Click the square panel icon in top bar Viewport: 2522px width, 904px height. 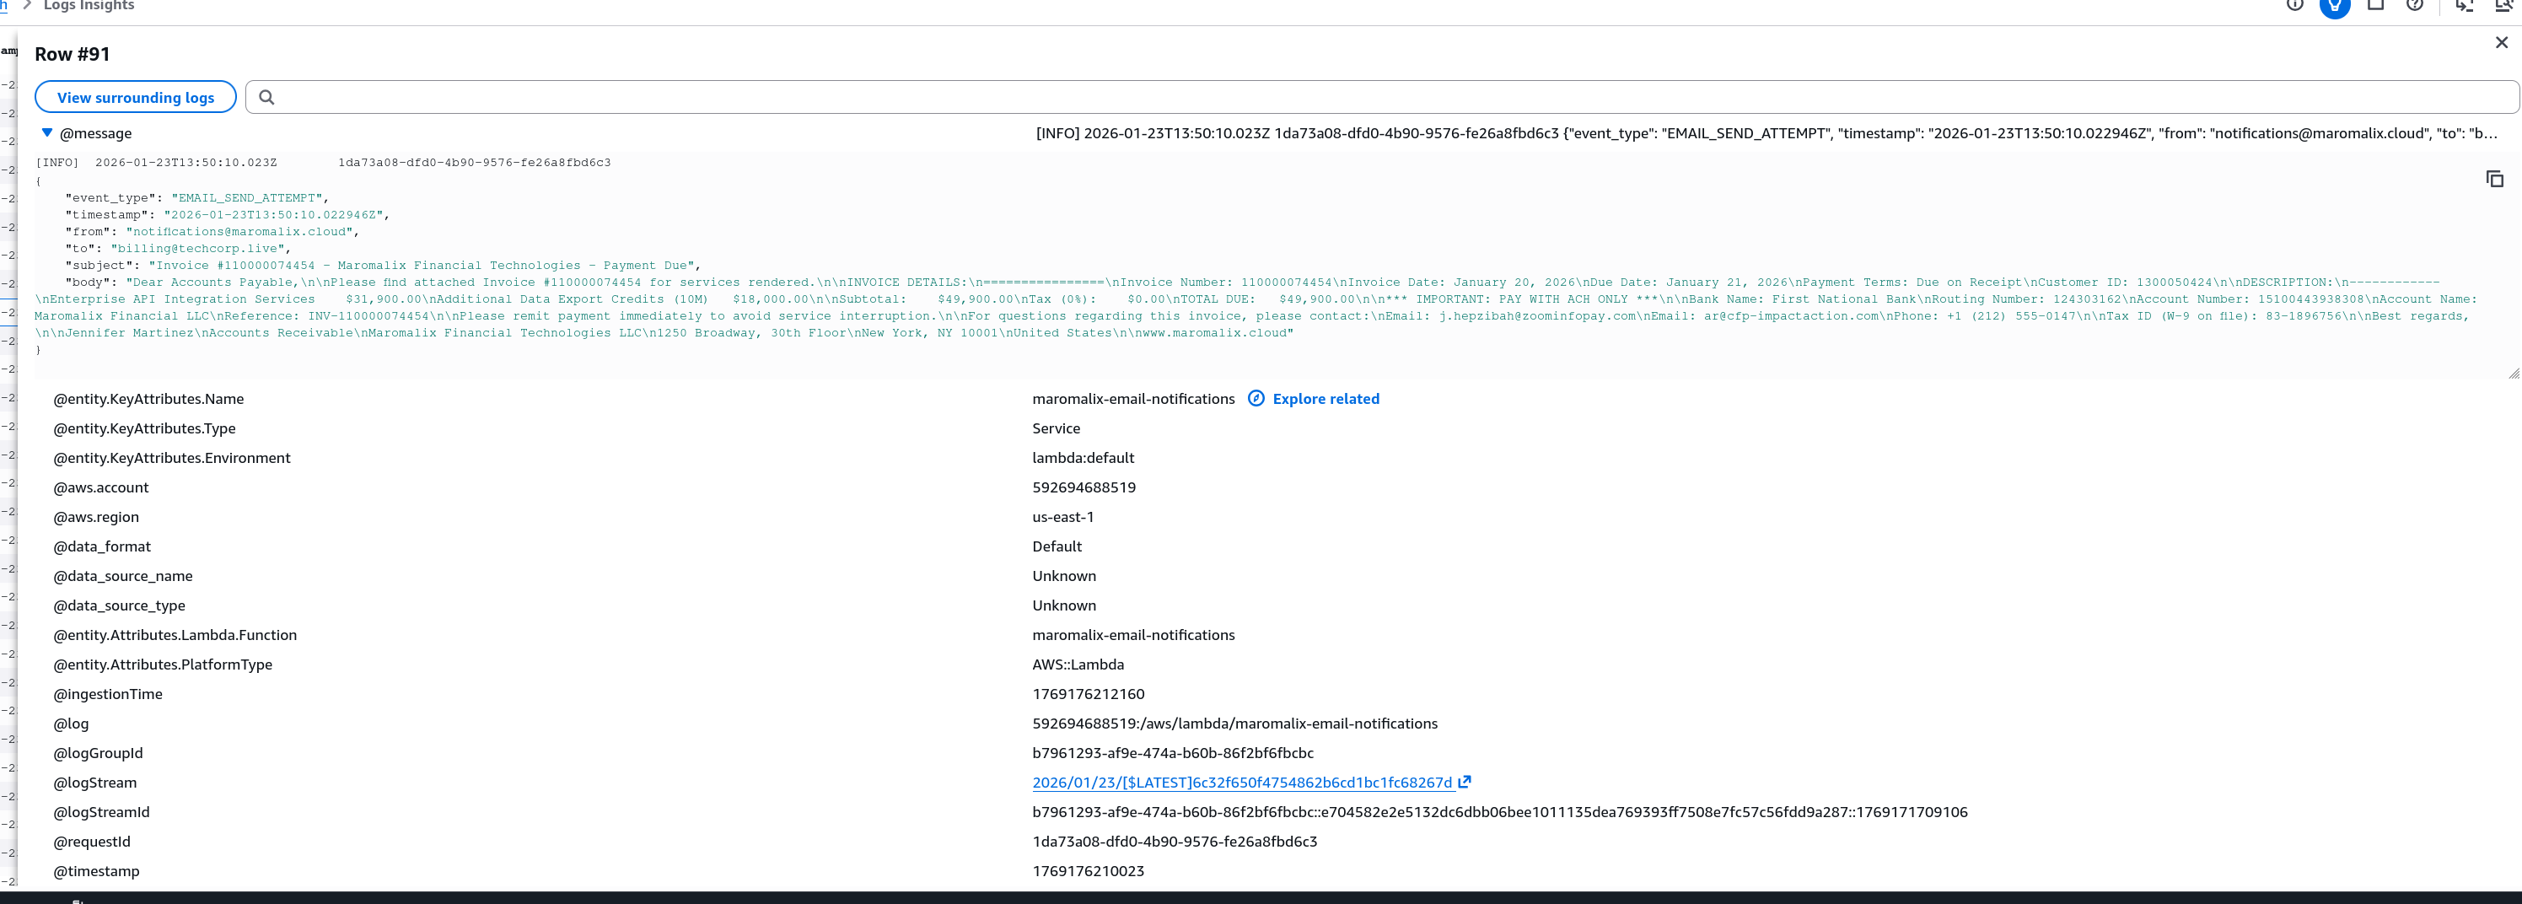pyautogui.click(x=2375, y=5)
